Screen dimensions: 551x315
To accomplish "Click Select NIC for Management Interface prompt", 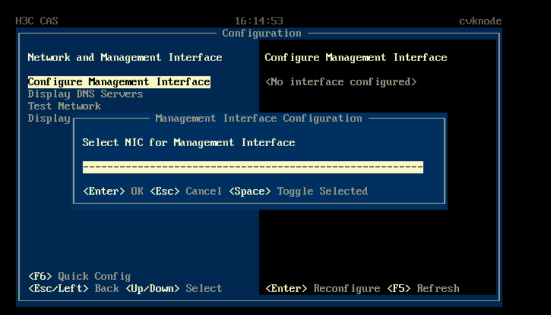I will pos(189,143).
